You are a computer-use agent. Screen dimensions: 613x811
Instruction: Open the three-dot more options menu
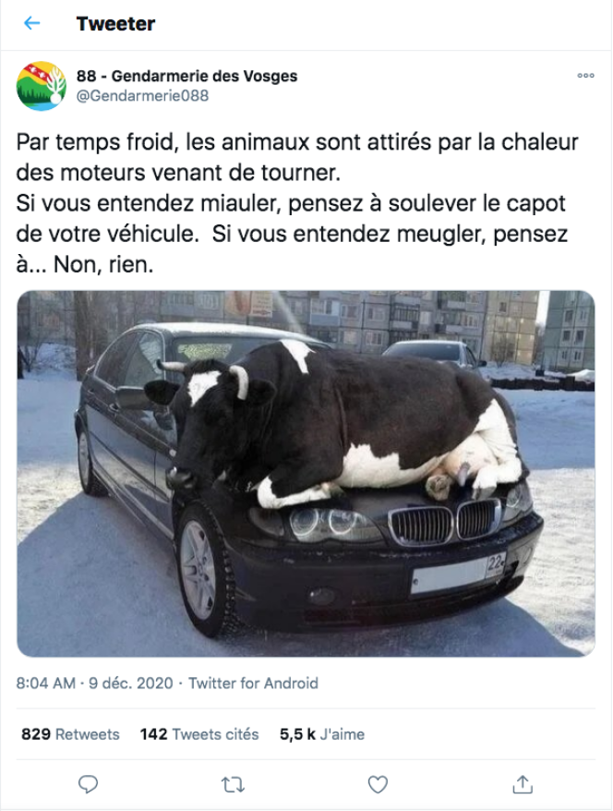pos(585,76)
